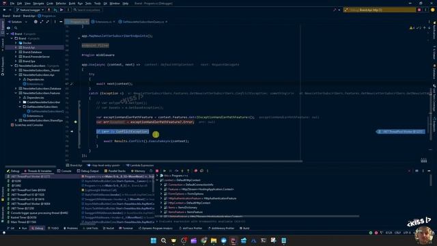Expand the FormOptions variable node
The width and height of the screenshot is (437, 246).
click(x=161, y=194)
